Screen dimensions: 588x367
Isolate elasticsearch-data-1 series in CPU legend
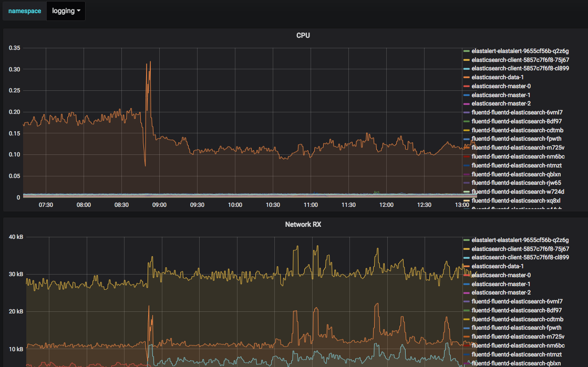pyautogui.click(x=497, y=77)
